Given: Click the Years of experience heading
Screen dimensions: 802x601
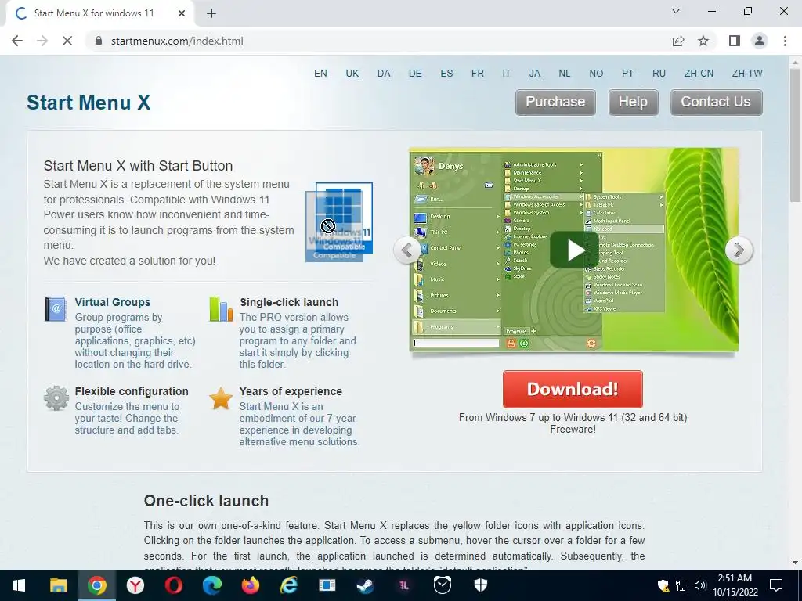Looking at the screenshot, I should (291, 391).
